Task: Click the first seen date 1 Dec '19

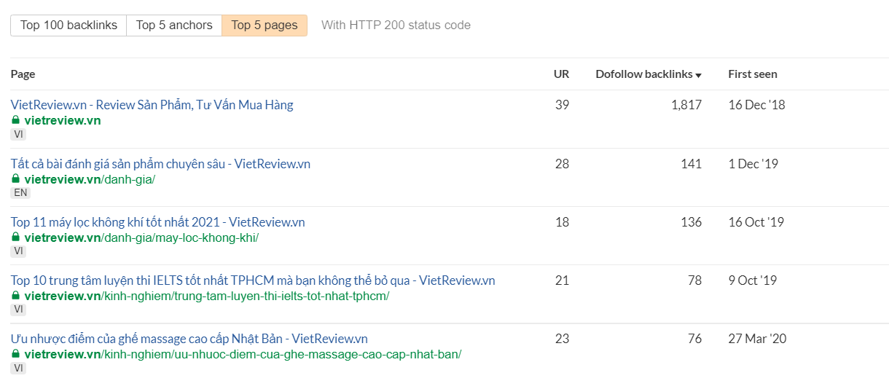Action: 753,164
